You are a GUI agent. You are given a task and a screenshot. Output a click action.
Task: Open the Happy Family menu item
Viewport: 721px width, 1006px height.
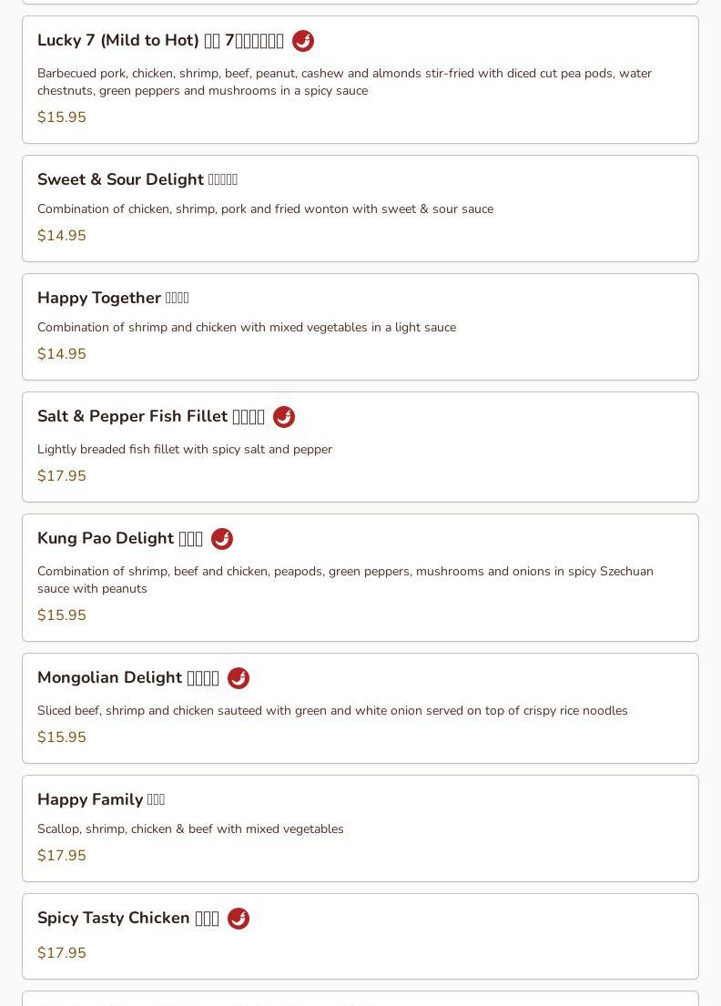101,799
